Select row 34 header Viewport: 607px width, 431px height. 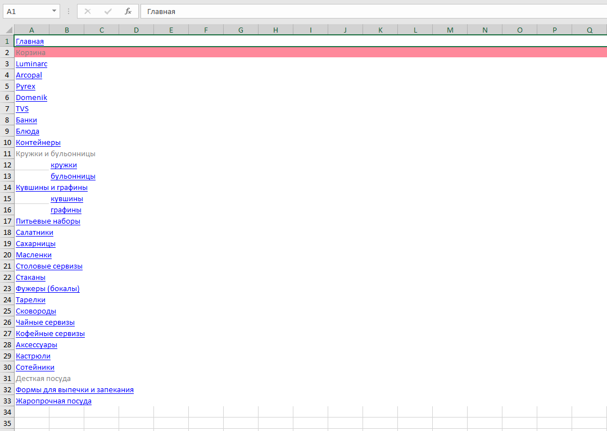pos(7,412)
